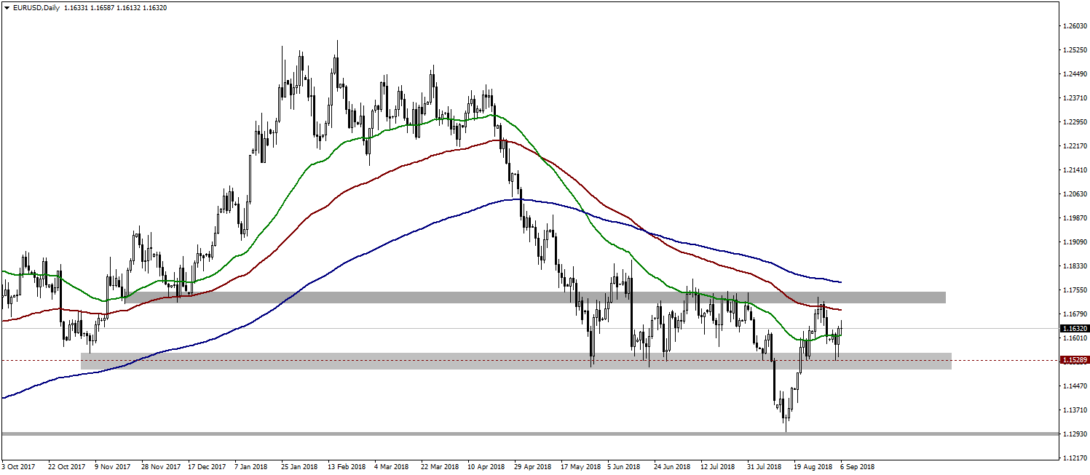
Task: Click the 1.17550 price axis label
Action: (1075, 290)
